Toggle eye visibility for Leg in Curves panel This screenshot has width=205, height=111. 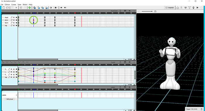coord(11,77)
